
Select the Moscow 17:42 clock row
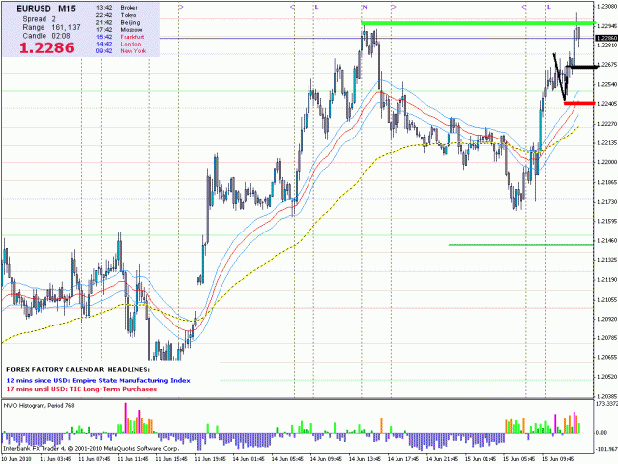tap(119, 29)
